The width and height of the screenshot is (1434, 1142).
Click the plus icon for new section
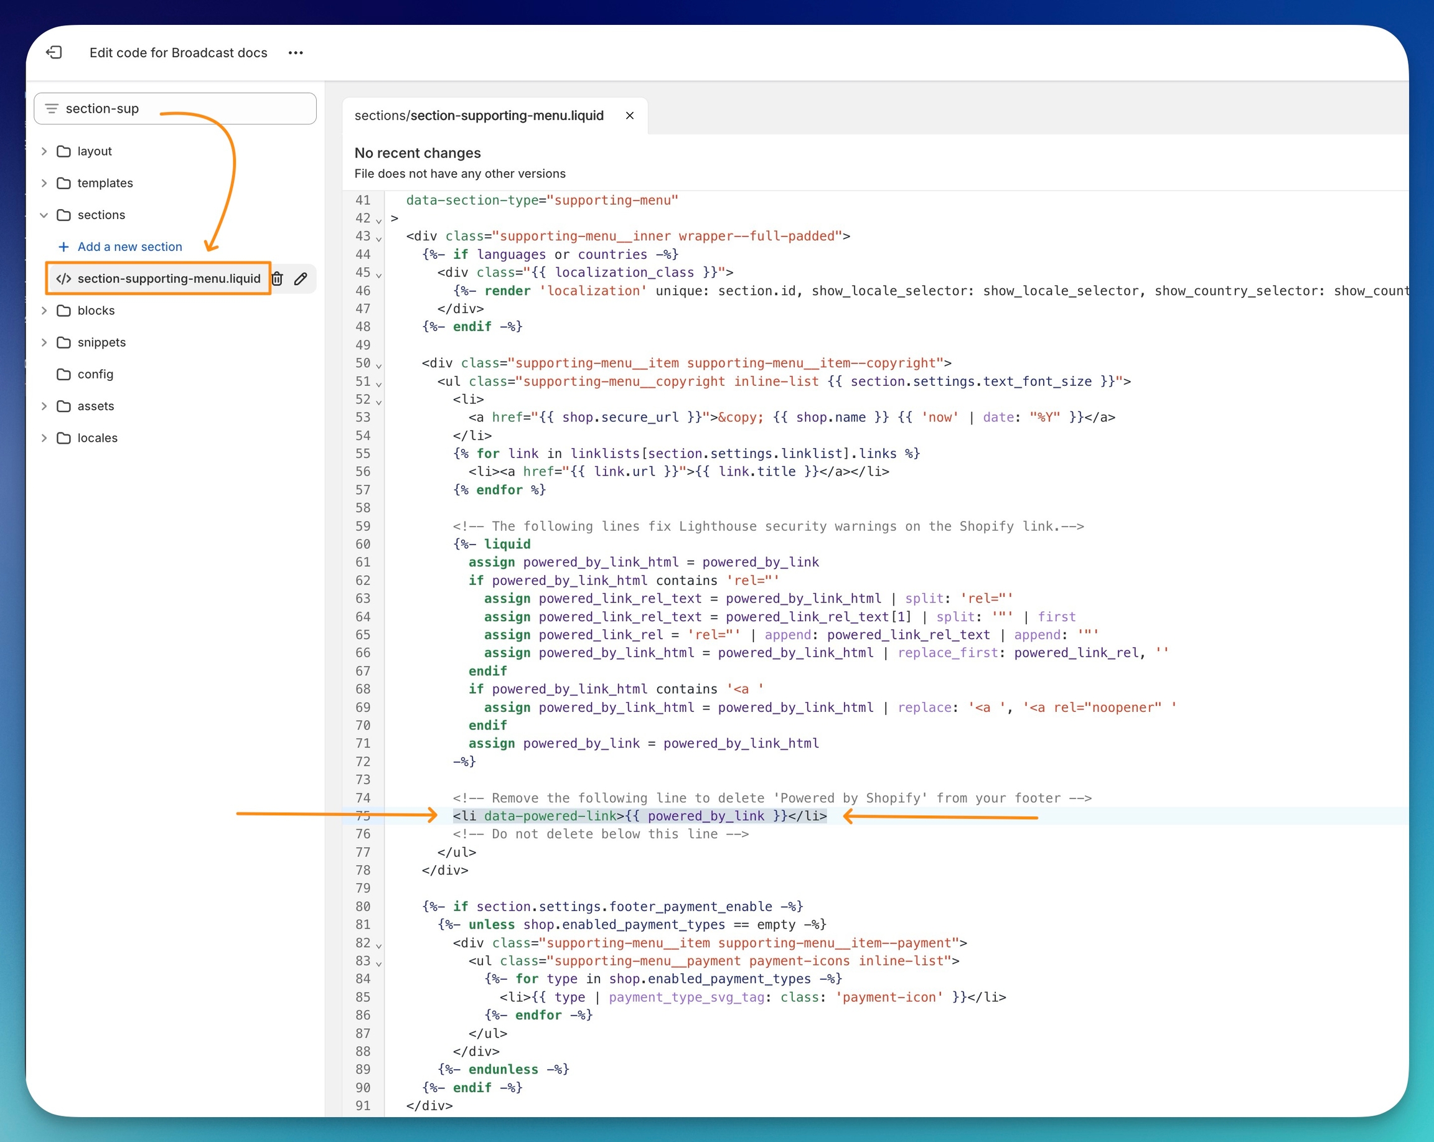click(63, 246)
